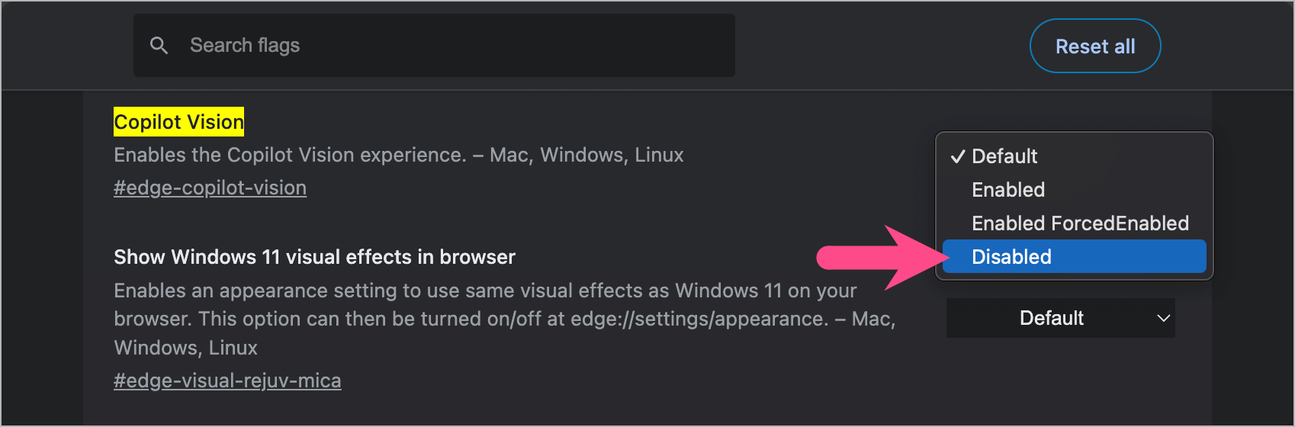
Task: Click the 'Mac, Windows, Linux' text under Copilot Vision
Action: click(586, 156)
